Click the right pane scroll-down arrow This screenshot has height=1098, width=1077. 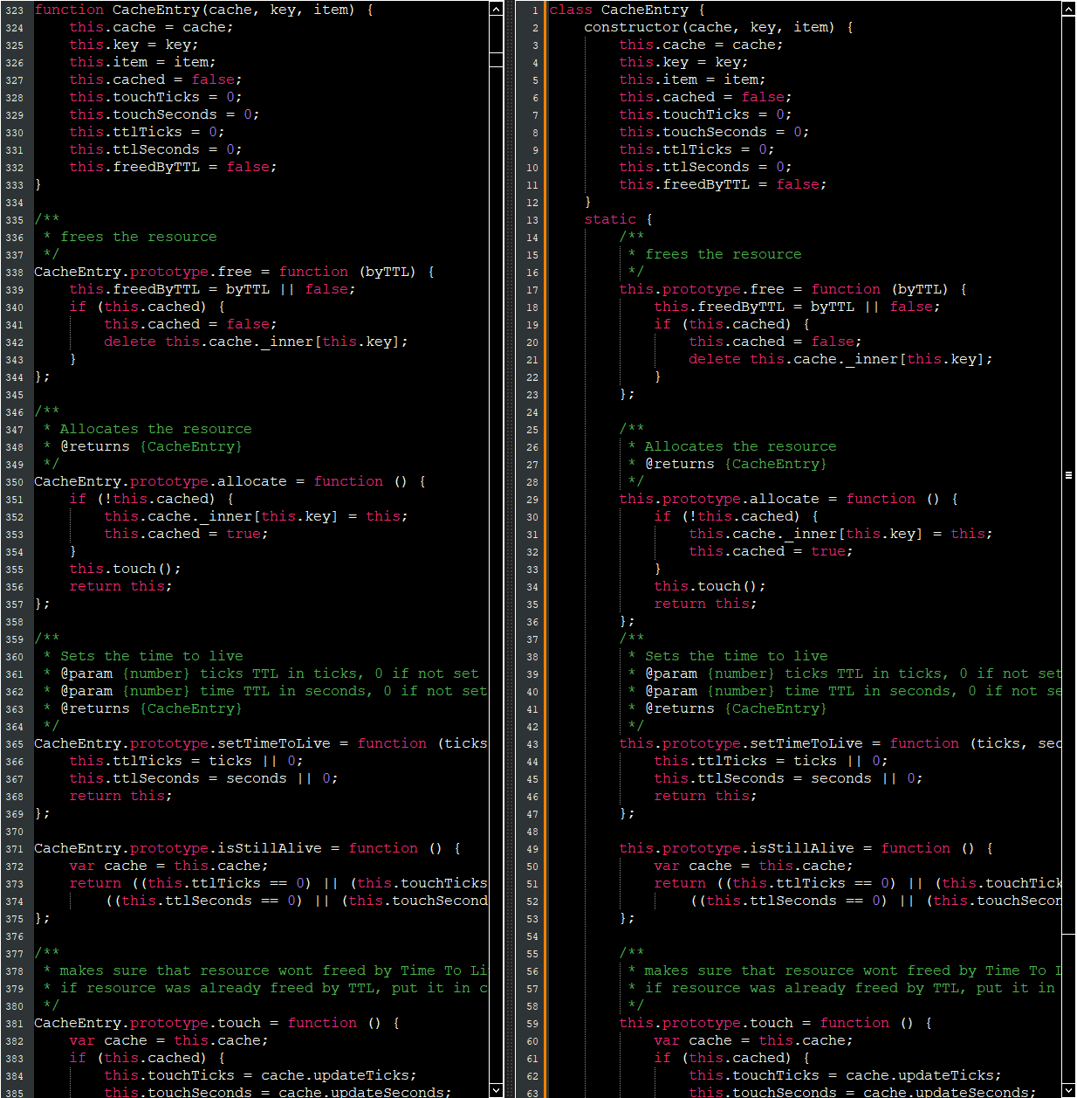(1068, 1089)
